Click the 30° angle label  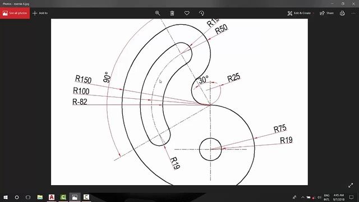pyautogui.click(x=203, y=80)
